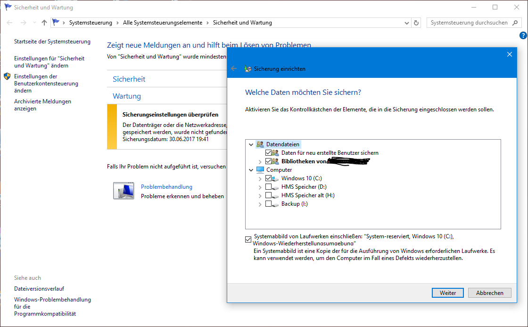Click the Backup (I:) drive icon
Image resolution: width=528 pixels, height=327 pixels.
pos(275,204)
